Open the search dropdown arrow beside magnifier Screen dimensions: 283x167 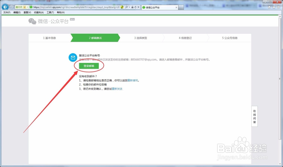pyautogui.click(x=129, y=7)
